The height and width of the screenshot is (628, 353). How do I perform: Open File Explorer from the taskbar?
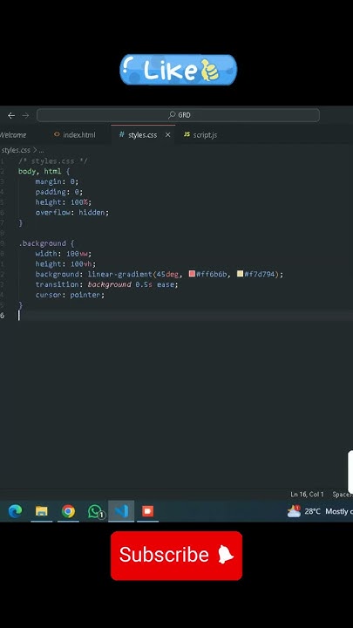pyautogui.click(x=42, y=511)
